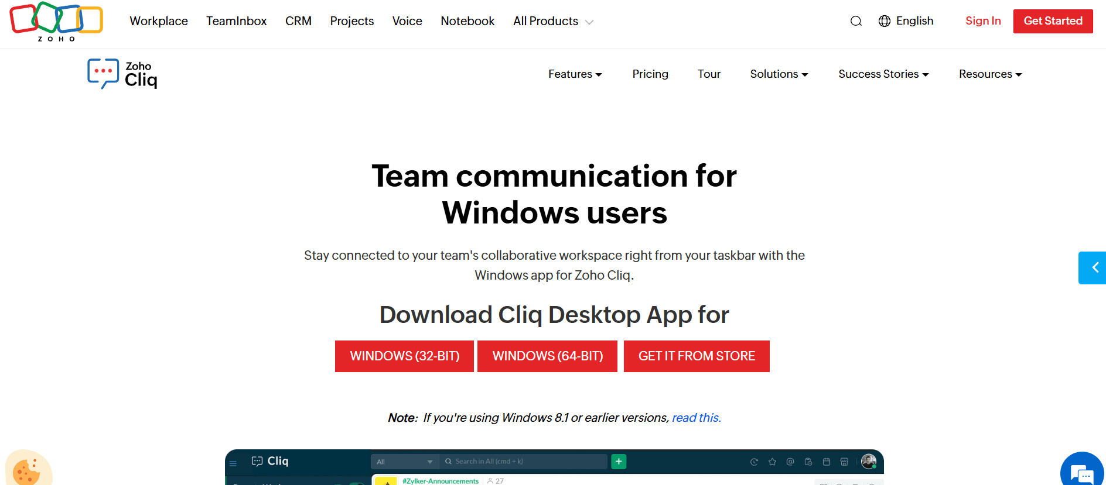
Task: Expand the Features menu
Action: tap(575, 74)
